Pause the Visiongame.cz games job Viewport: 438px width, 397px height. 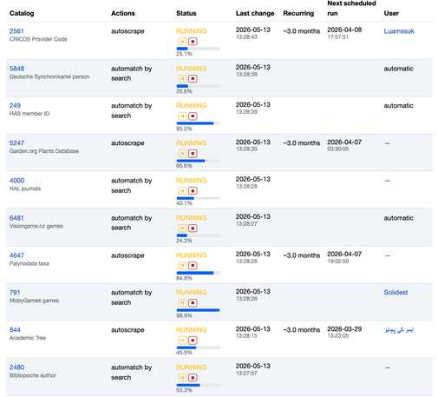pyautogui.click(x=182, y=228)
